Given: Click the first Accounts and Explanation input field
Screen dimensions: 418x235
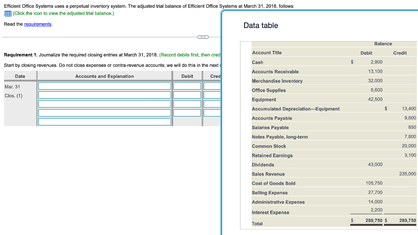Looking at the screenshot, I should 104,86.
